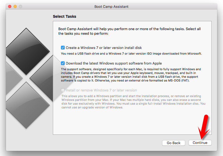Click the "You need a USB flash drive" description
The height and width of the screenshot is (156, 223).
pyautogui.click(x=131, y=54)
